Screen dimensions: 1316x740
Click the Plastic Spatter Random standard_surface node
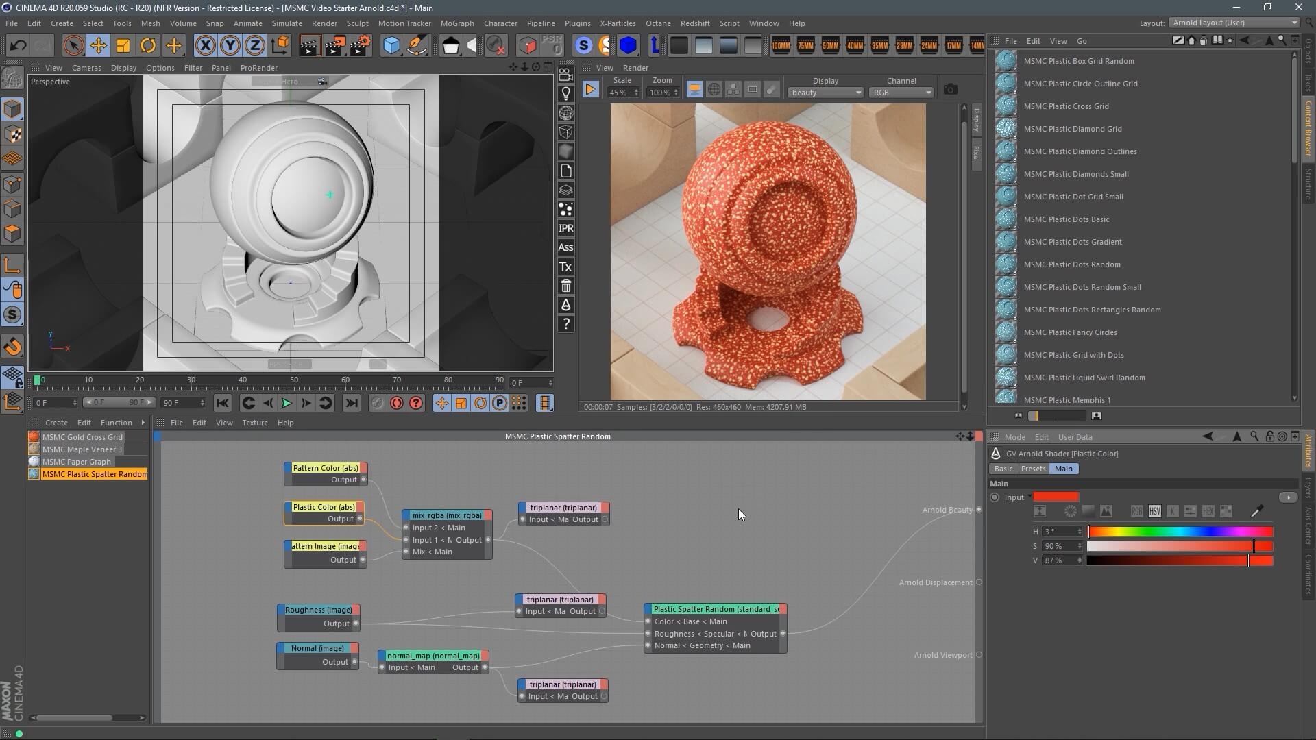click(715, 609)
